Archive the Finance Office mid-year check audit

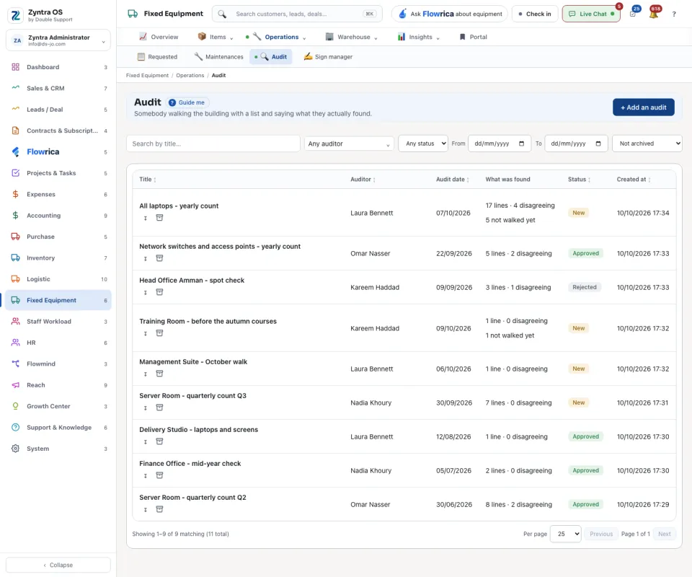pyautogui.click(x=160, y=475)
